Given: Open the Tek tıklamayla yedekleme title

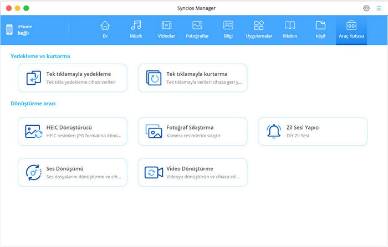Looking at the screenshot, I should tap(79, 74).
